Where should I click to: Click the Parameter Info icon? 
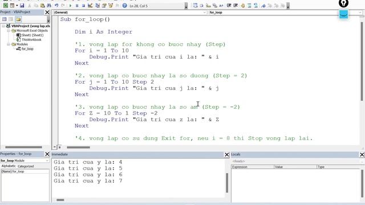214,6
